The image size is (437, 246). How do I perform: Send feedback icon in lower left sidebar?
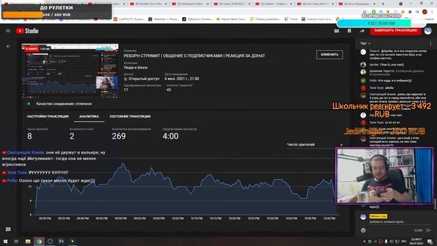pos(8,230)
